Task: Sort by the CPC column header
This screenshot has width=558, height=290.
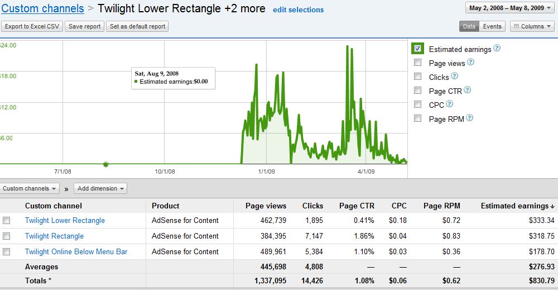Action: tap(399, 206)
